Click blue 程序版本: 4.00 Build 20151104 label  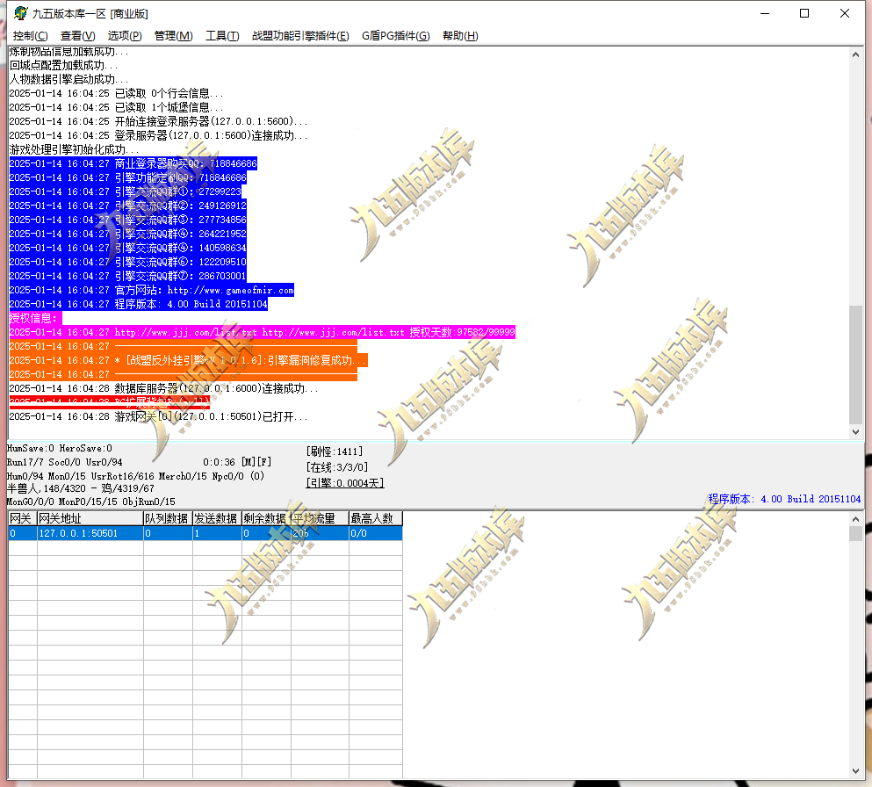click(784, 499)
